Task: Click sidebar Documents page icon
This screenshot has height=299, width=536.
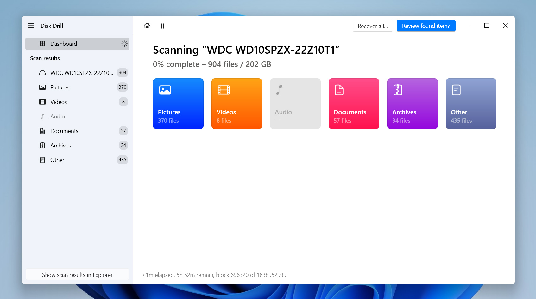Action: pyautogui.click(x=42, y=131)
